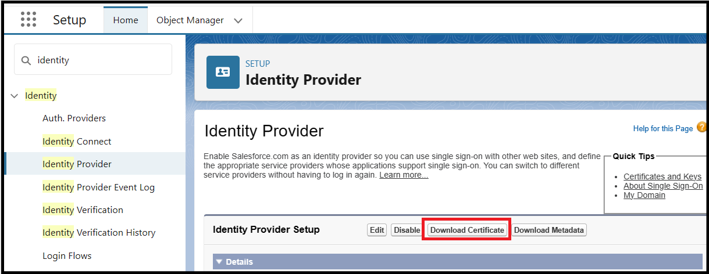Select Identity Provider in the sidebar
709x274 pixels.
(x=95, y=164)
